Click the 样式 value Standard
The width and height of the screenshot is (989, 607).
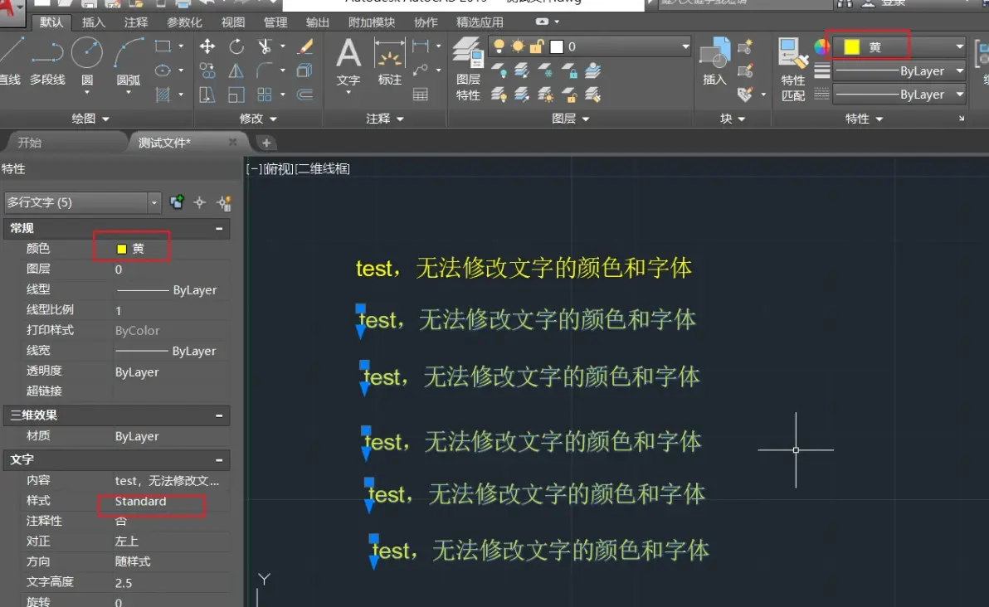(141, 501)
